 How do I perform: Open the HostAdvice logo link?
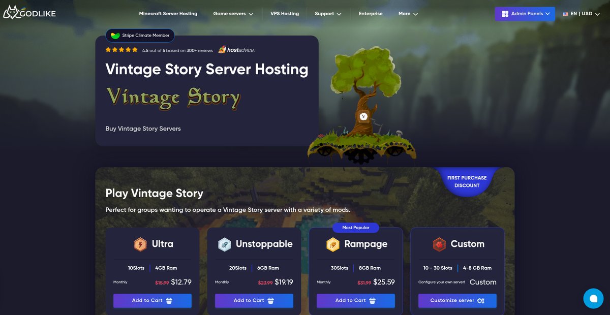pyautogui.click(x=236, y=50)
